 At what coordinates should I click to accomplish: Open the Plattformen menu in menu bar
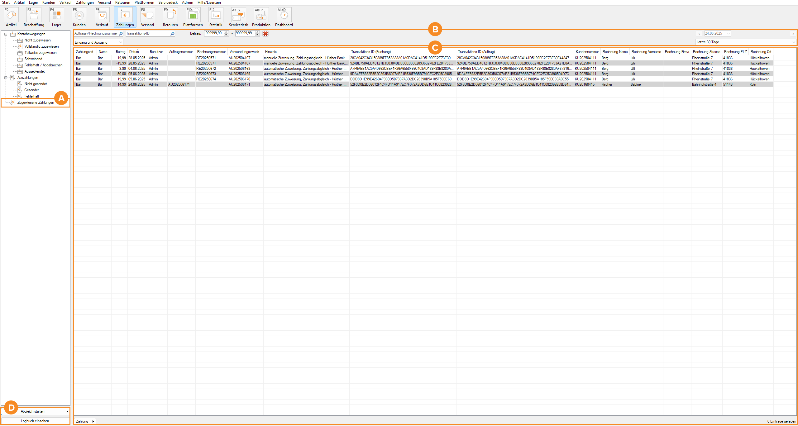[x=144, y=2]
